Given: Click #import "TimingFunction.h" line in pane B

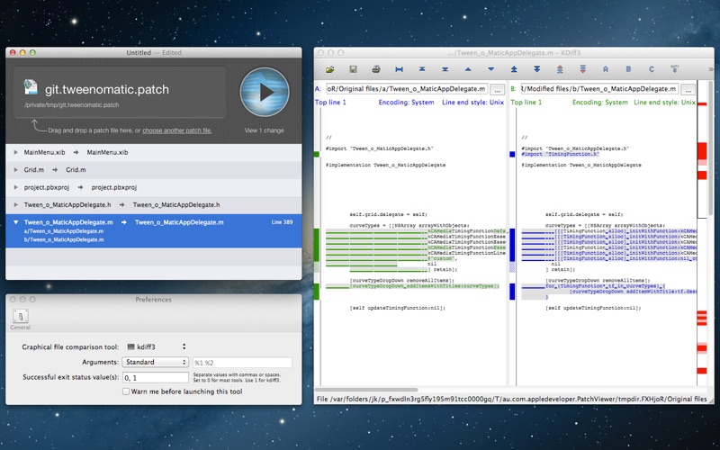Looking at the screenshot, I should (560, 154).
